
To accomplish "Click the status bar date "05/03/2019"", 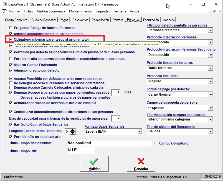I will pyautogui.click(x=212, y=177).
